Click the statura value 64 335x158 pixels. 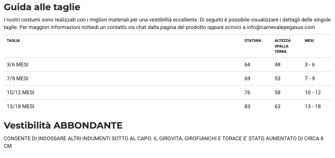247,64
